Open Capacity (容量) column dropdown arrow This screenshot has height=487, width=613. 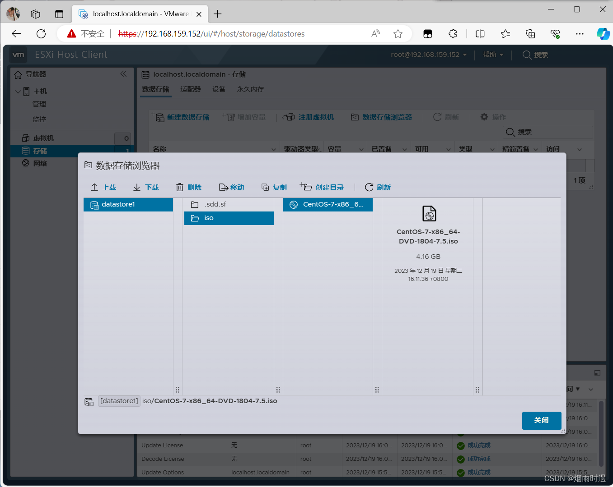pos(361,149)
